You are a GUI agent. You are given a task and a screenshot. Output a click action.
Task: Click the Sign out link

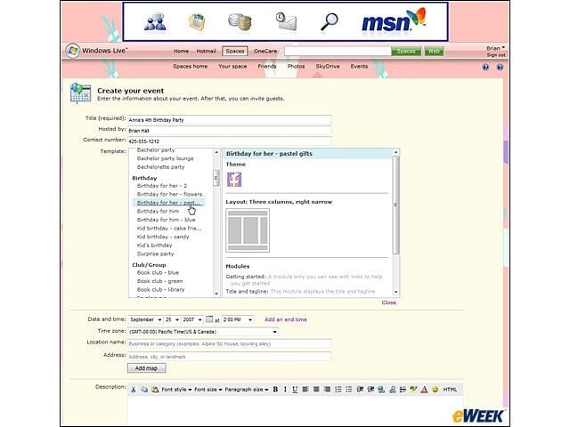(496, 55)
